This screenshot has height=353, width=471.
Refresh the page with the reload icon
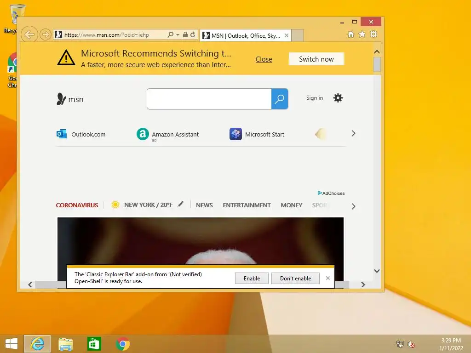pos(193,34)
